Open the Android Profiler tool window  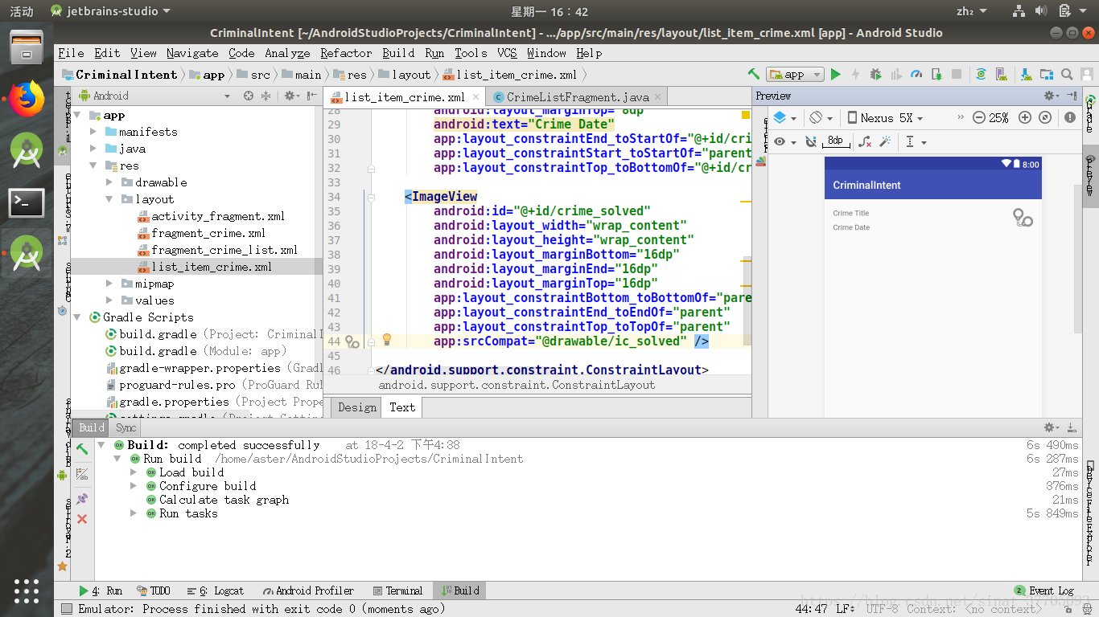pyautogui.click(x=308, y=590)
